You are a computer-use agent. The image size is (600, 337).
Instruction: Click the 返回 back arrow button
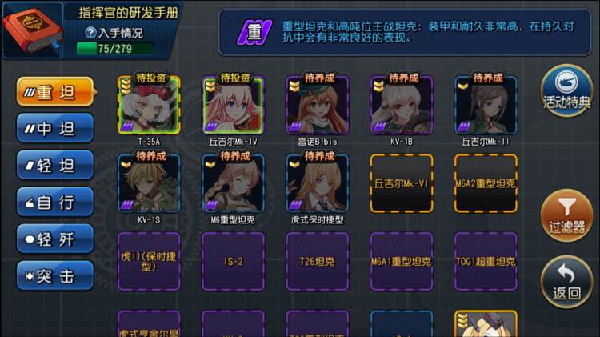point(566,282)
